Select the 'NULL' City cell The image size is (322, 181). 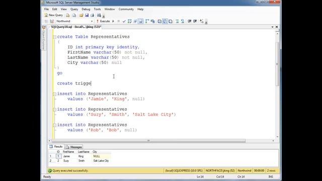pyautogui.click(x=102, y=156)
